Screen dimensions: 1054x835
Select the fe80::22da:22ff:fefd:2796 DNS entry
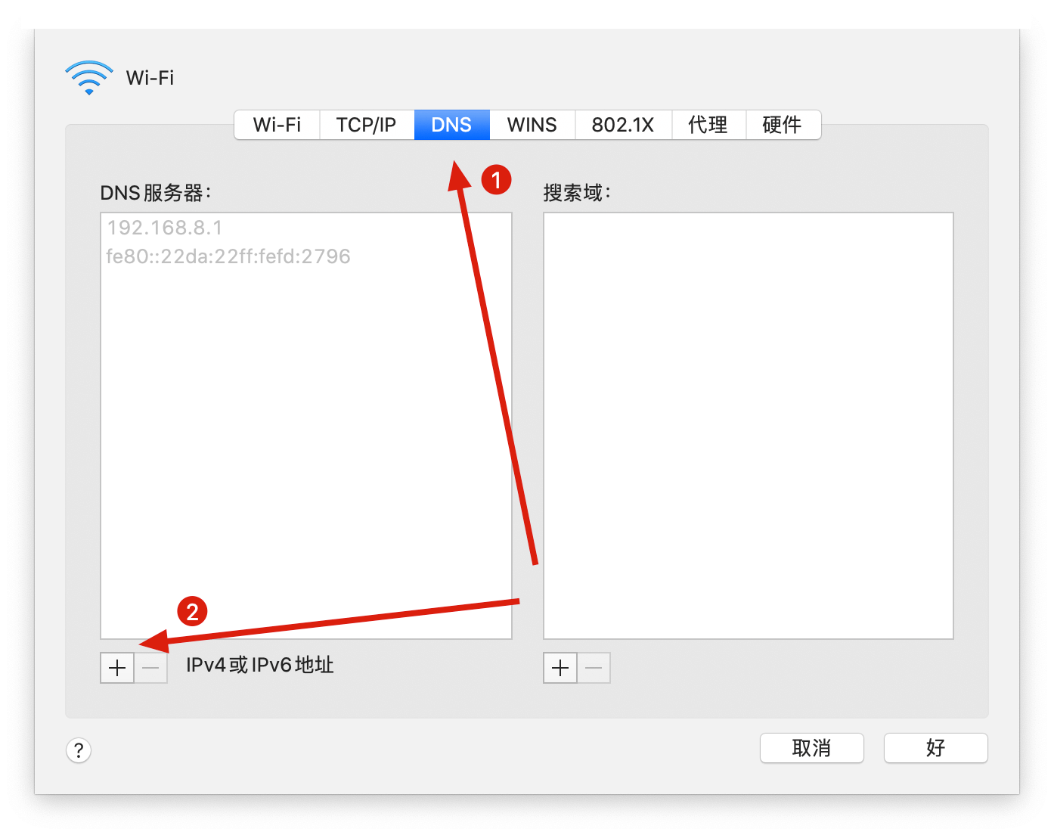228,256
